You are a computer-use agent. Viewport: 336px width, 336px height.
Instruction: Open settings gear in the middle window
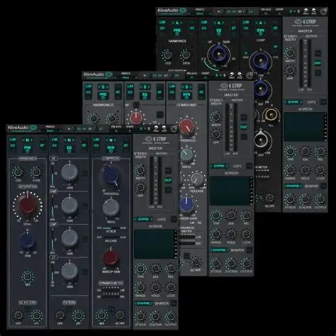(x=250, y=75)
